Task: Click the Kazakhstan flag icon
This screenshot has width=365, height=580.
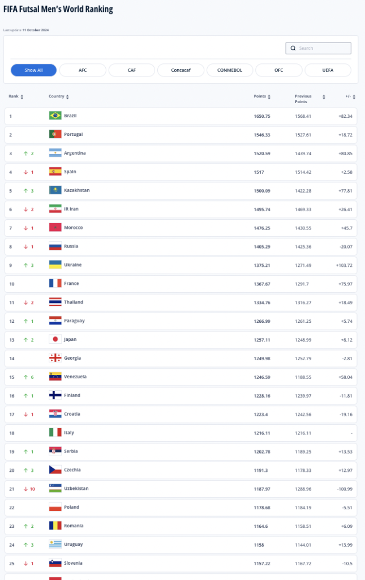Action: click(55, 190)
